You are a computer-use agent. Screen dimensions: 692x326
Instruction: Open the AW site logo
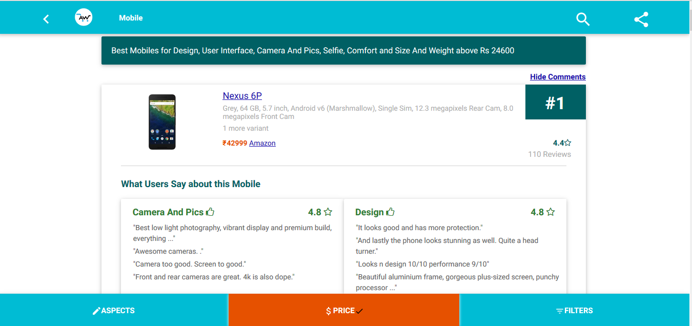pos(84,17)
